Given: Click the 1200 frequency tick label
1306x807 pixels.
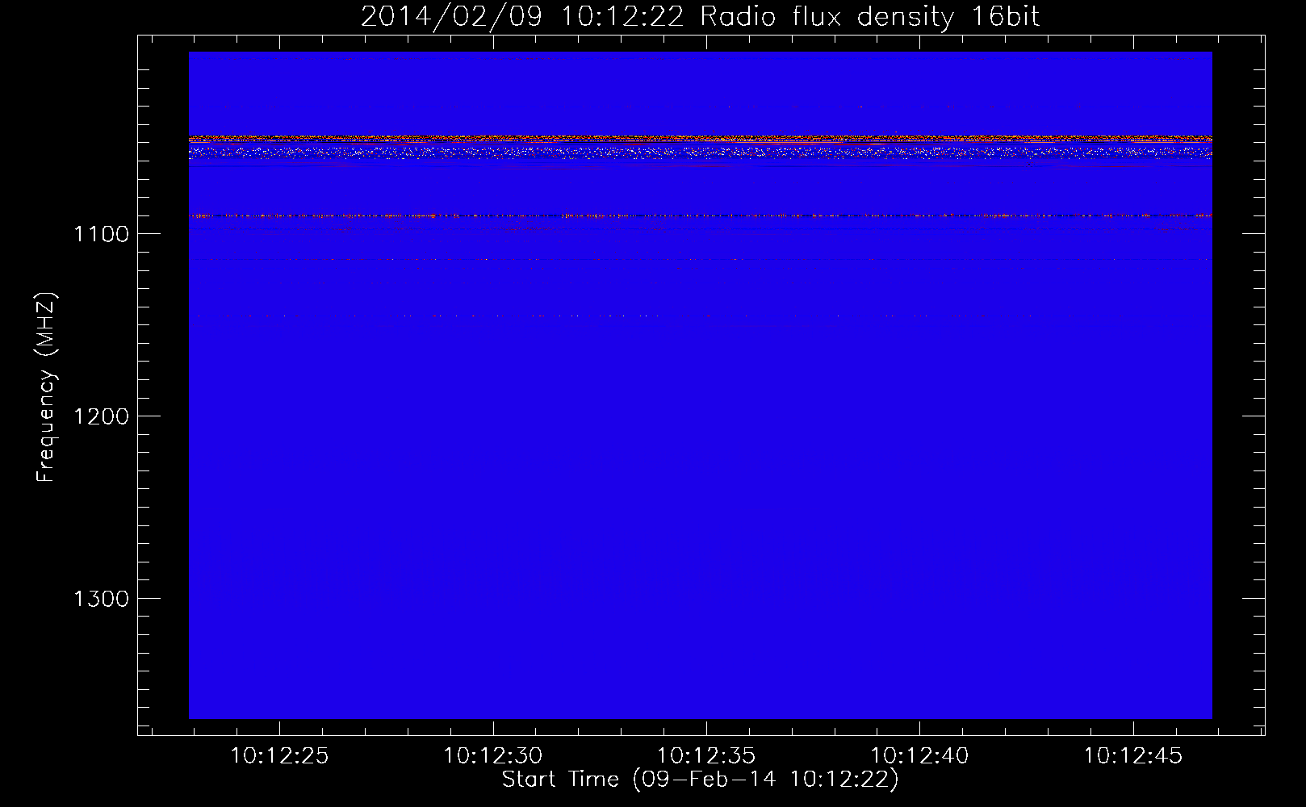Looking at the screenshot, I should tap(101, 416).
